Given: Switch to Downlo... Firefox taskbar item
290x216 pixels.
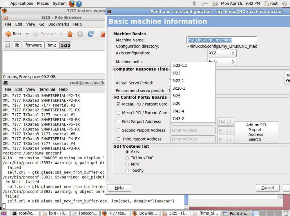Looking at the screenshot, I should [146, 213].
